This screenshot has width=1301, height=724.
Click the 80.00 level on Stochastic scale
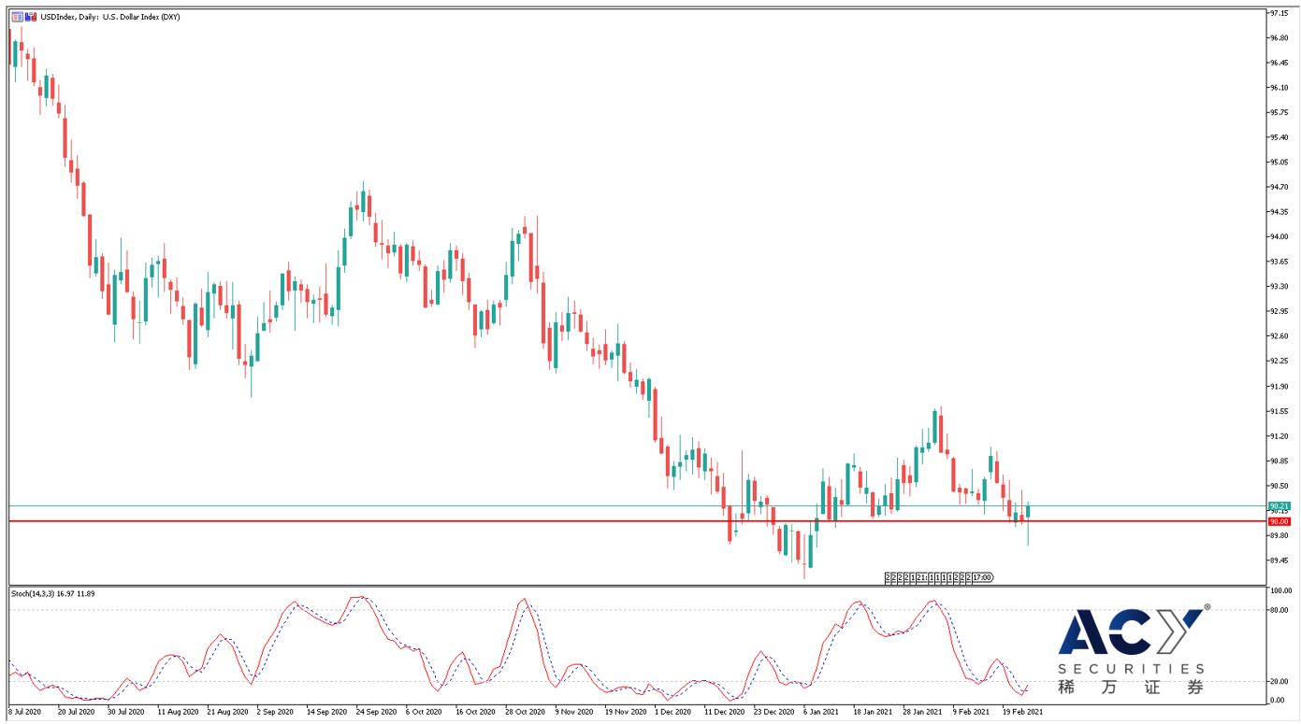click(1280, 610)
